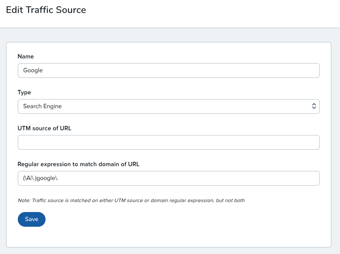Viewport: 340px width, 254px height.
Task: Place cursor at far right of Name field
Action: (314, 71)
